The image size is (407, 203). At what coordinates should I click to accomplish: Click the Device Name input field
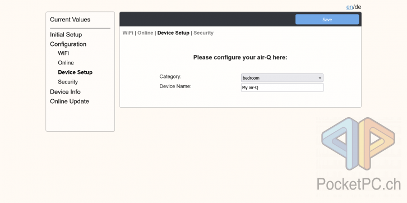click(x=283, y=87)
